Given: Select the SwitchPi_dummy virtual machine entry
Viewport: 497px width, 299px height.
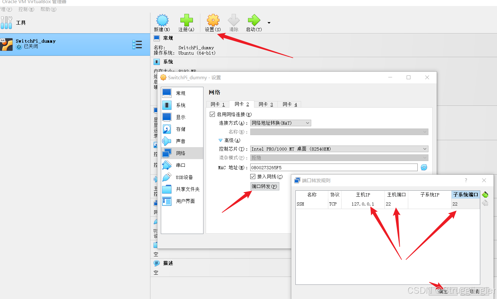Looking at the screenshot, I should point(75,45).
